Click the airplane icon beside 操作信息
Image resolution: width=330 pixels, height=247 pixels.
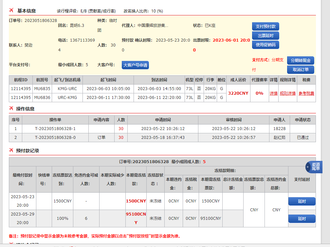(x=11, y=108)
